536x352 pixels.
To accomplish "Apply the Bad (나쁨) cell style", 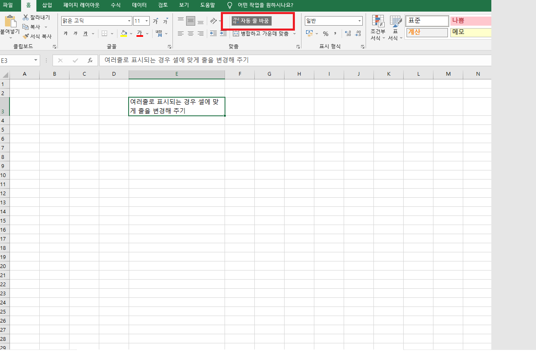I will (x=471, y=21).
